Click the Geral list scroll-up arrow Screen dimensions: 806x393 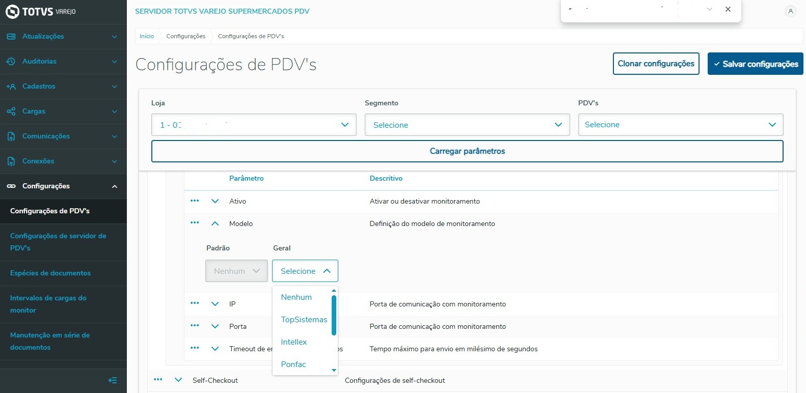coord(334,291)
